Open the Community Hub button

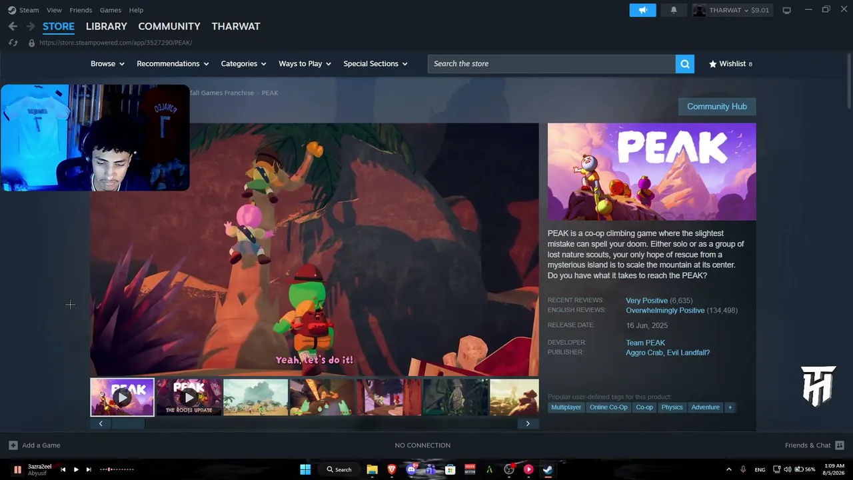(x=717, y=107)
